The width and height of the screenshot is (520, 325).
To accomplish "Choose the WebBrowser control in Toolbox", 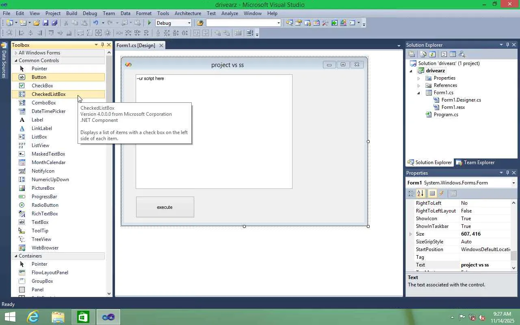I will point(58,248).
